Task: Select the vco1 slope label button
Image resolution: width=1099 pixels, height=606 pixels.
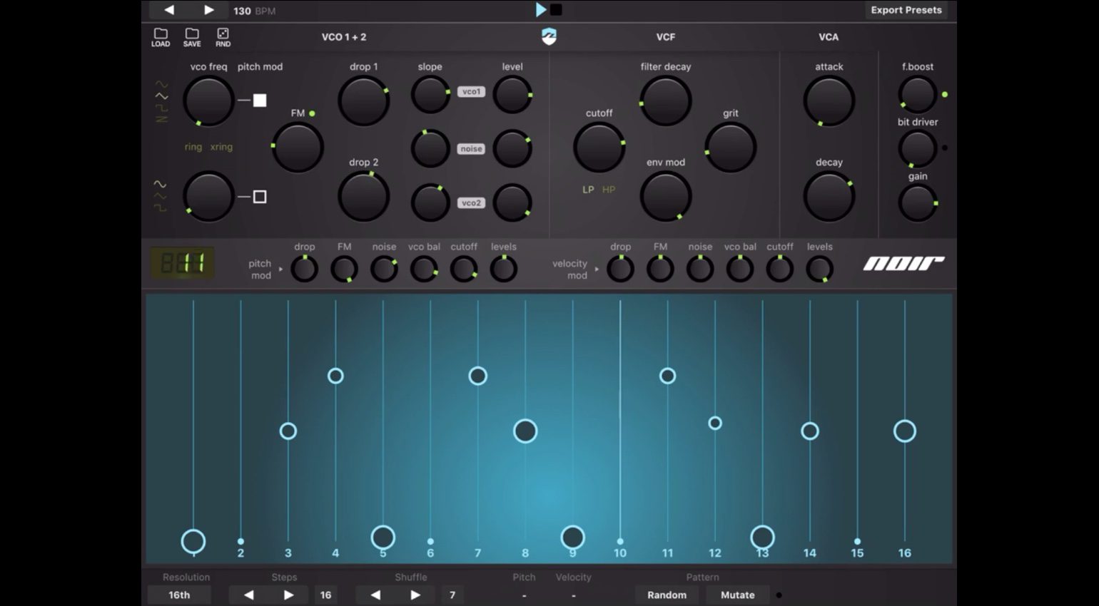Action: pyautogui.click(x=471, y=92)
